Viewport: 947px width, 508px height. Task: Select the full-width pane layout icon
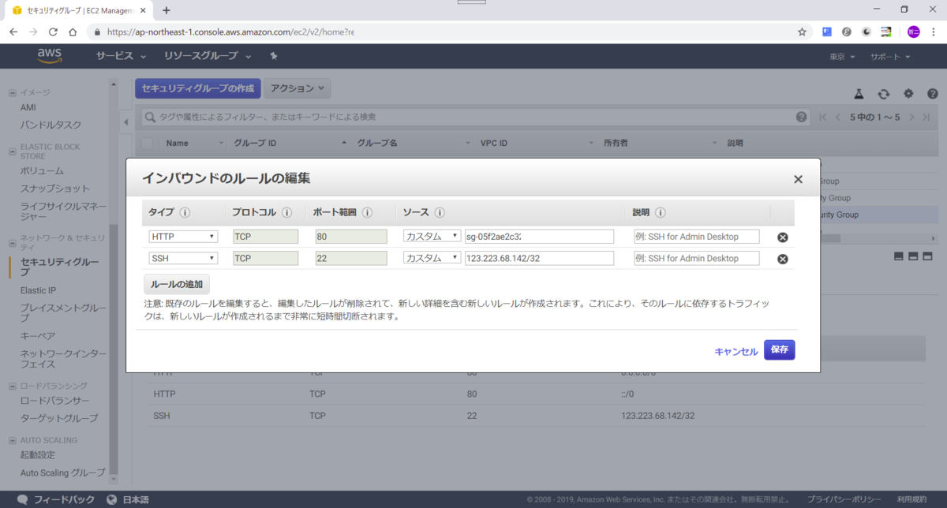coord(897,256)
